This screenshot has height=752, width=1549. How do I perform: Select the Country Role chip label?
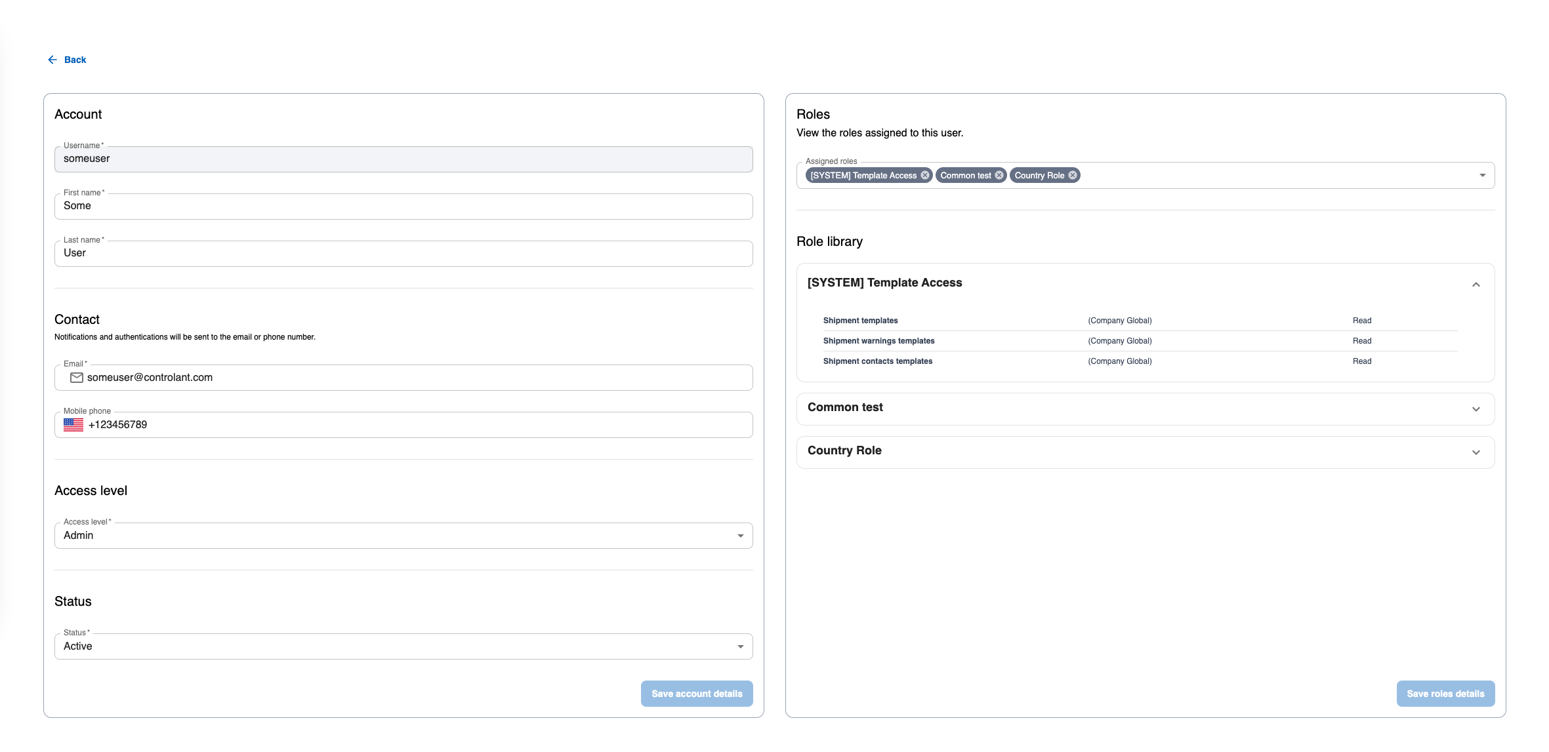coord(1039,175)
